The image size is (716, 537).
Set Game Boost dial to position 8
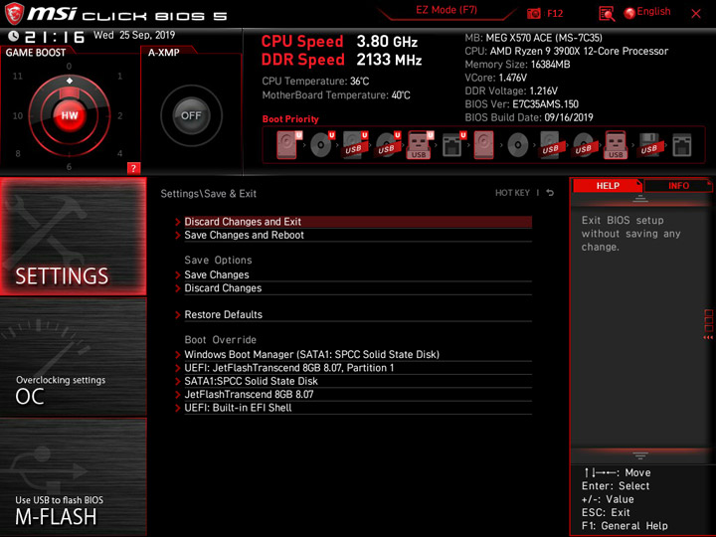(x=18, y=153)
